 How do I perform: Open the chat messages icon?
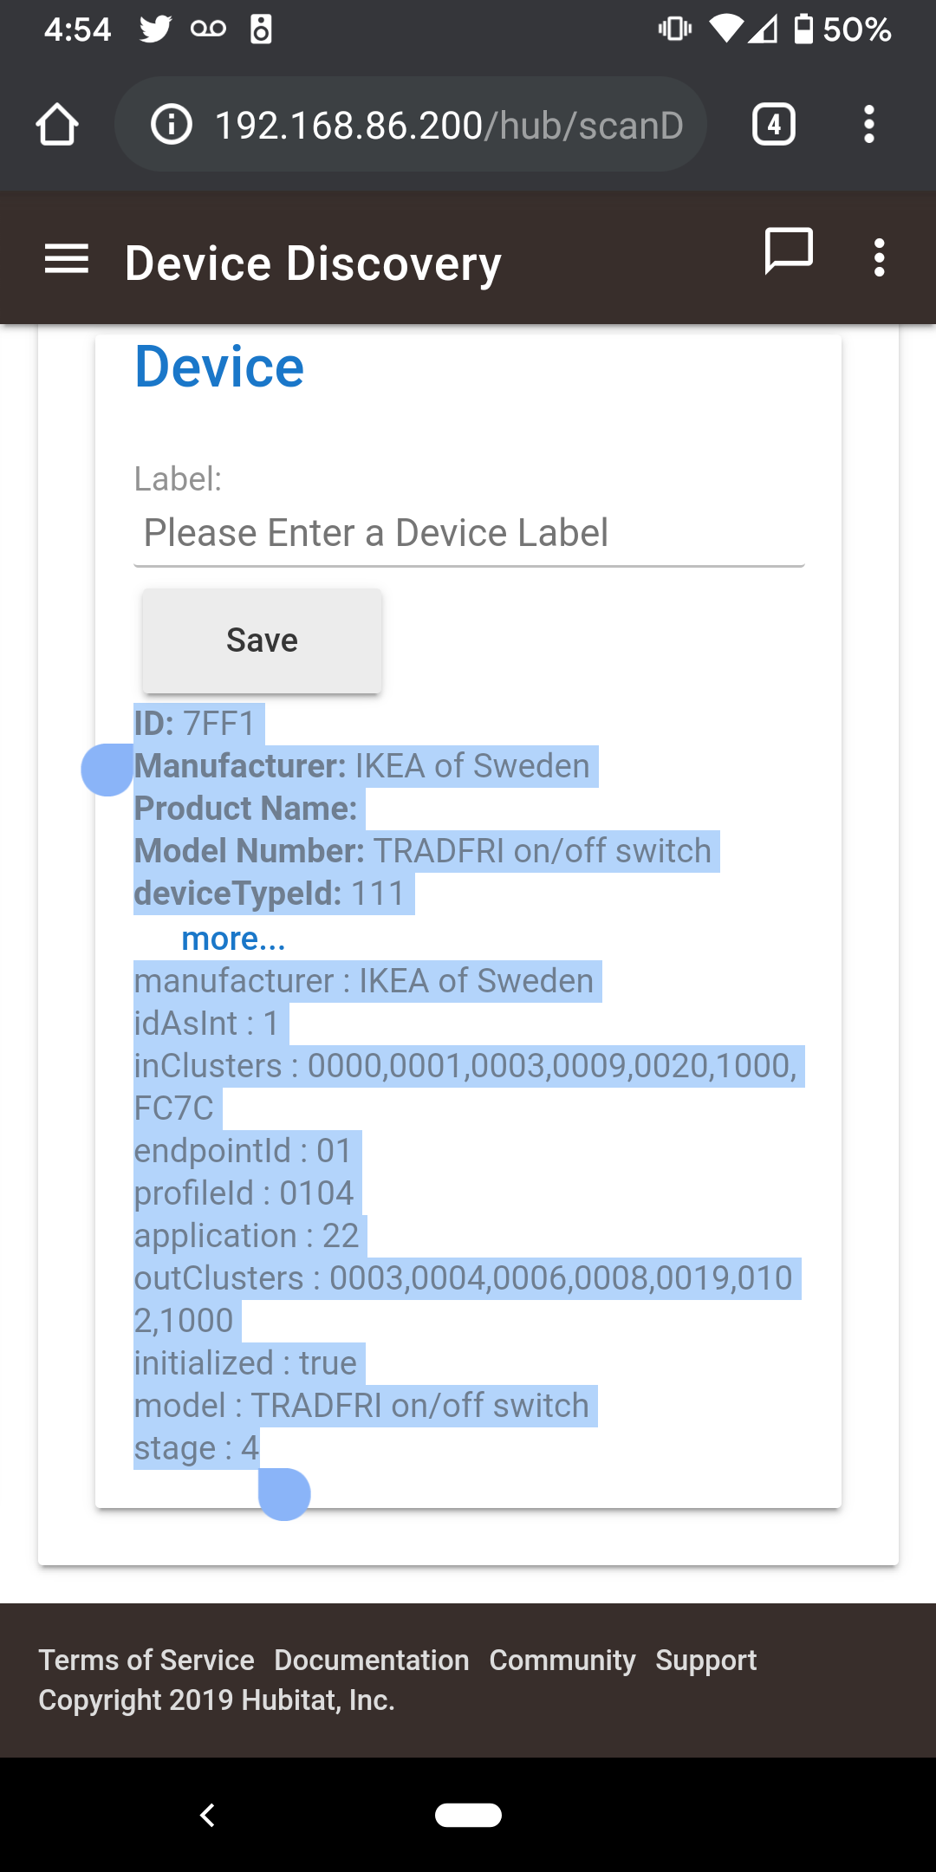789,252
